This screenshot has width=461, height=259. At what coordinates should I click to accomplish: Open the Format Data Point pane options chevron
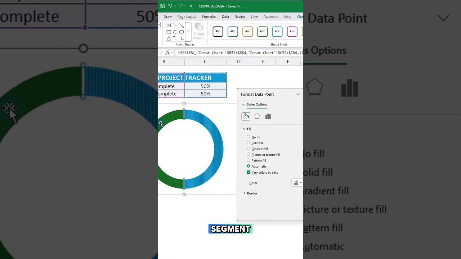(x=297, y=94)
